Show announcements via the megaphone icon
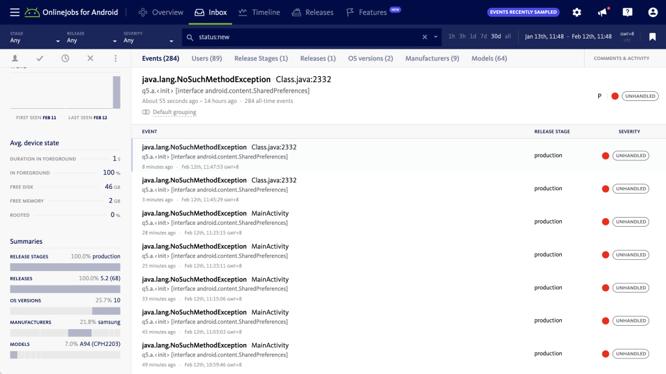This screenshot has height=374, width=666. coord(602,12)
